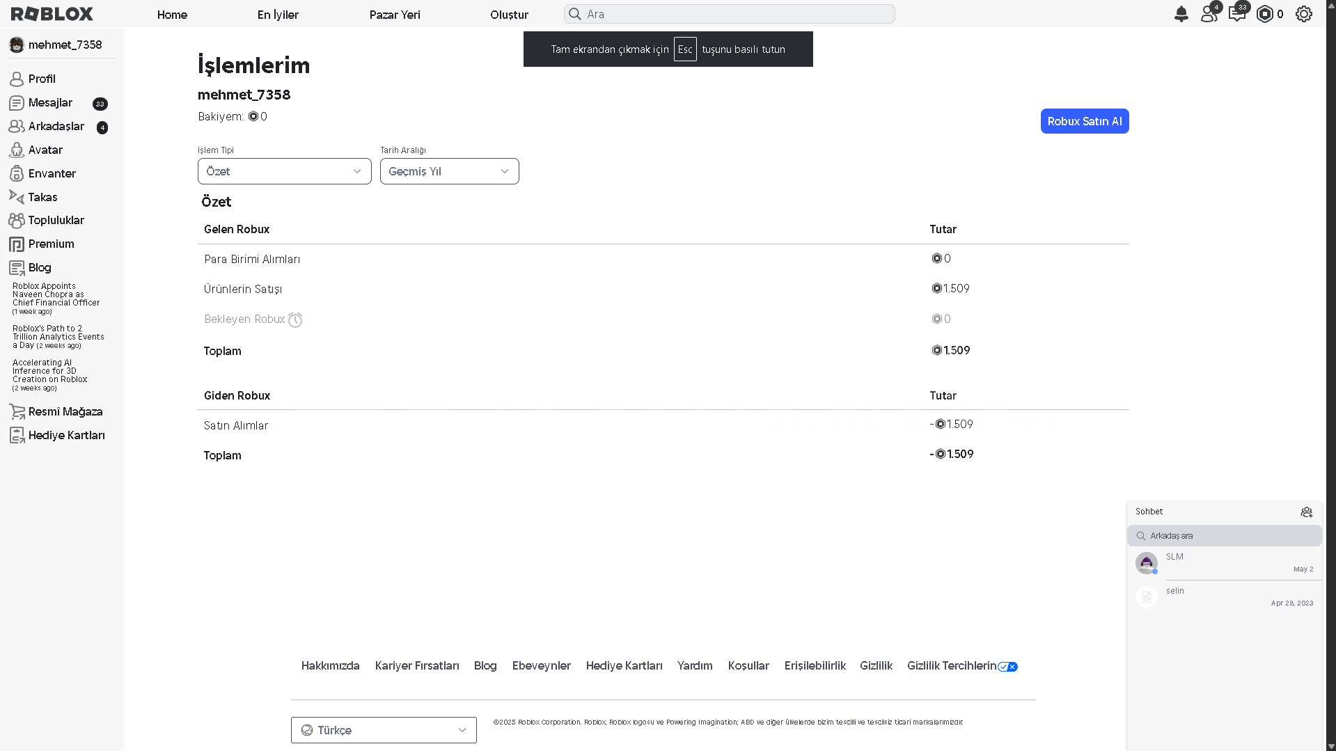Screen dimensions: 1336x751
Task: Open the Tarih Aralığı Geçmiş Yıl dropdown
Action: tap(450, 171)
